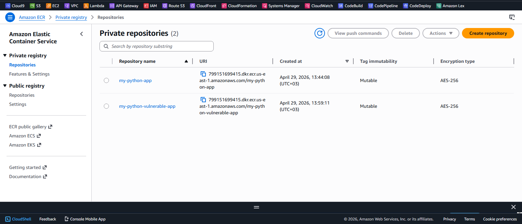Open Public registry Settings page
522x224 pixels.
(18, 104)
